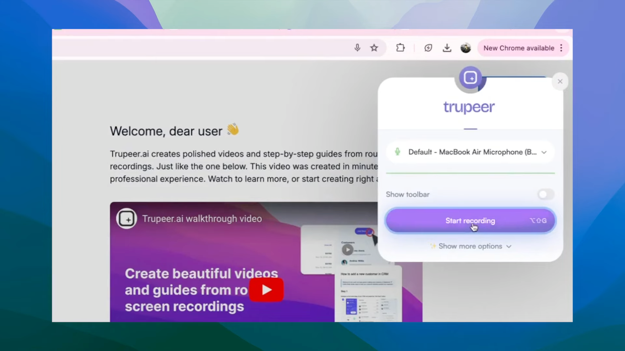
Task: Open the Chrome profile avatar
Action: 466,48
